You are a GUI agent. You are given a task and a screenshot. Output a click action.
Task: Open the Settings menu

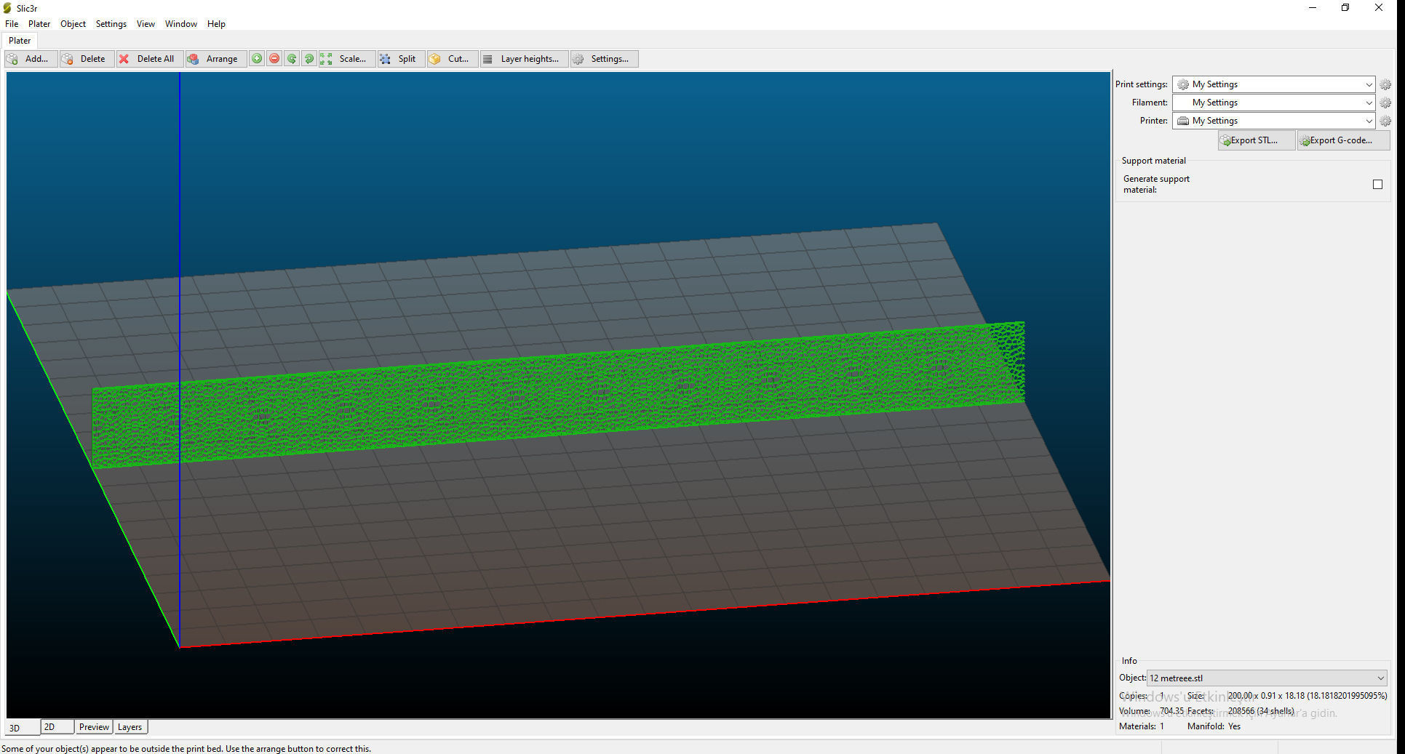(x=111, y=24)
